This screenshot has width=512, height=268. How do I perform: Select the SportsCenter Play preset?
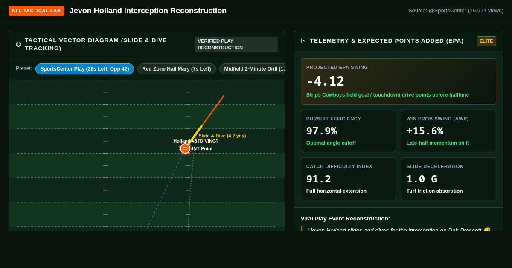point(84,69)
